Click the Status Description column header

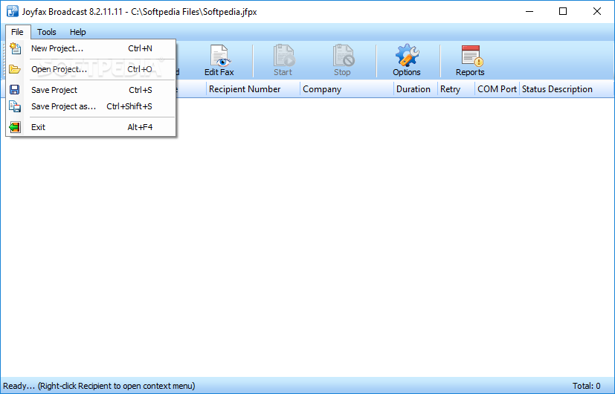(567, 89)
